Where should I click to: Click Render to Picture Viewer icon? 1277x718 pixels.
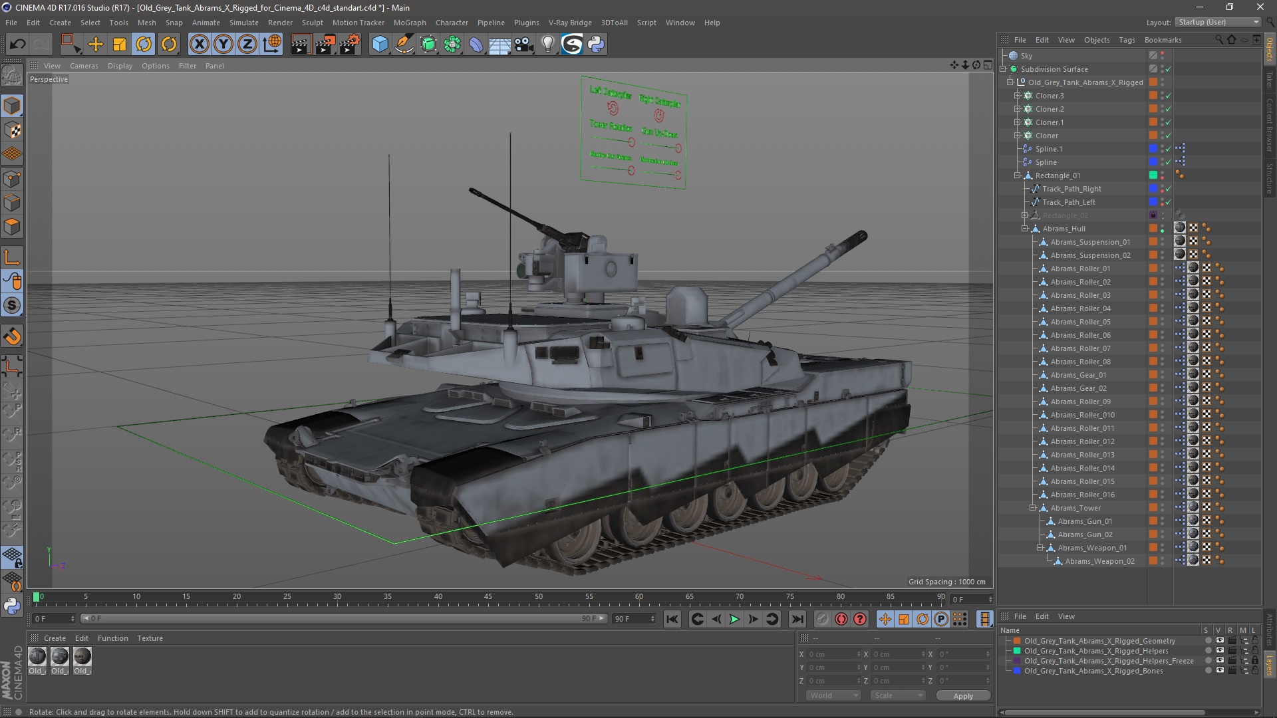(325, 45)
